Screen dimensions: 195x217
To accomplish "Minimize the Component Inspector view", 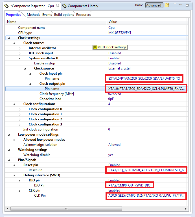I will click(181, 4).
